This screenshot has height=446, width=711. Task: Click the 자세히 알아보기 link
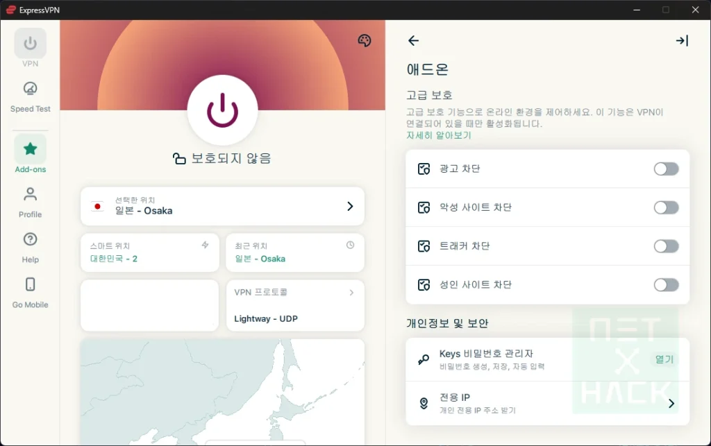click(438, 136)
